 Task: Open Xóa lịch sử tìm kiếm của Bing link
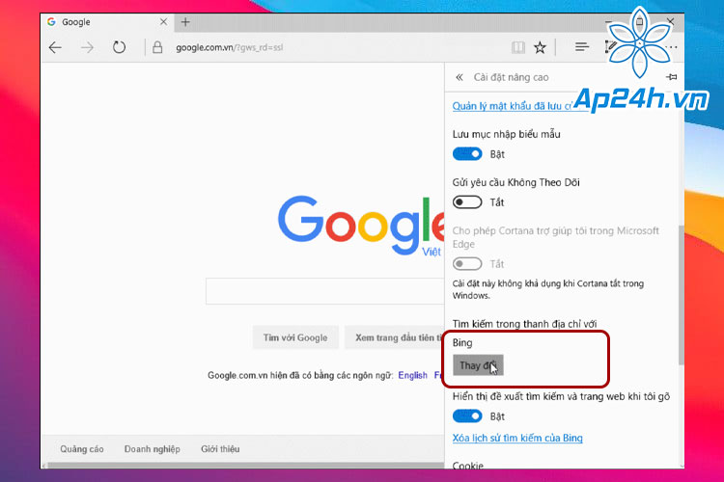[517, 438]
